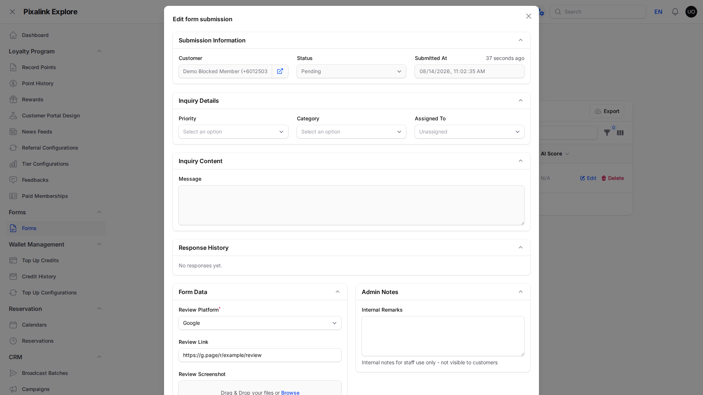
Task: Click the Dashboard home icon
Action: tap(13, 35)
